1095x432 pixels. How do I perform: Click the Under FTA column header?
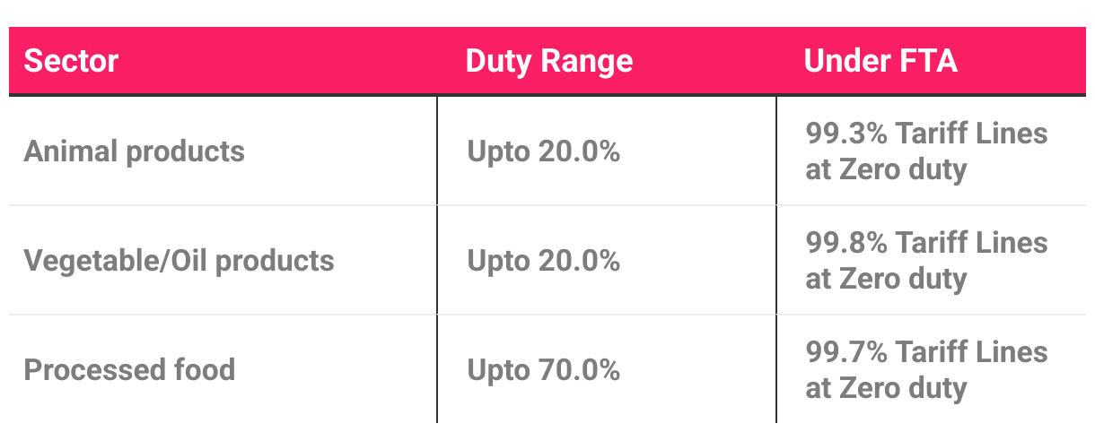(880, 62)
